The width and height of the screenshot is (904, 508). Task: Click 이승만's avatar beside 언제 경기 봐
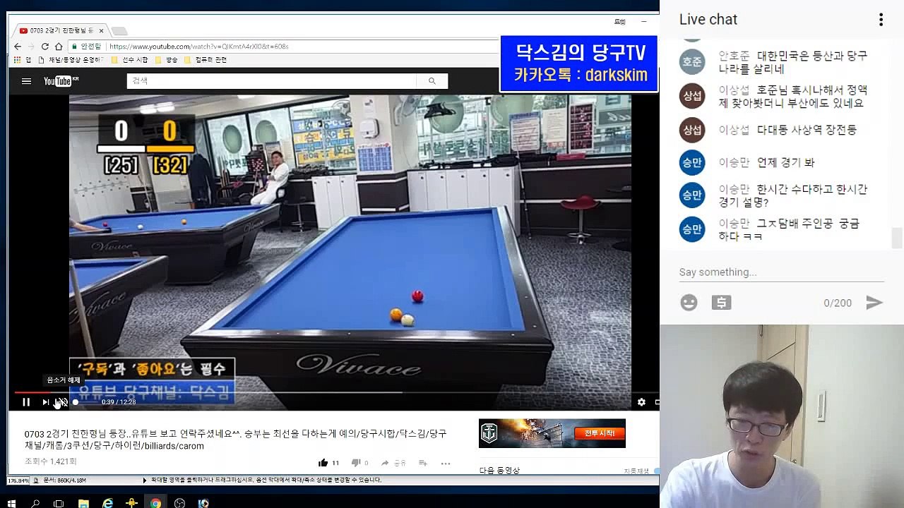click(x=692, y=162)
